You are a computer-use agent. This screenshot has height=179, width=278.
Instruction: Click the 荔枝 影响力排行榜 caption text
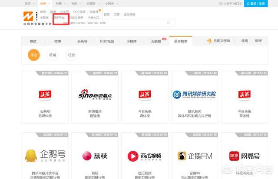click(x=95, y=175)
